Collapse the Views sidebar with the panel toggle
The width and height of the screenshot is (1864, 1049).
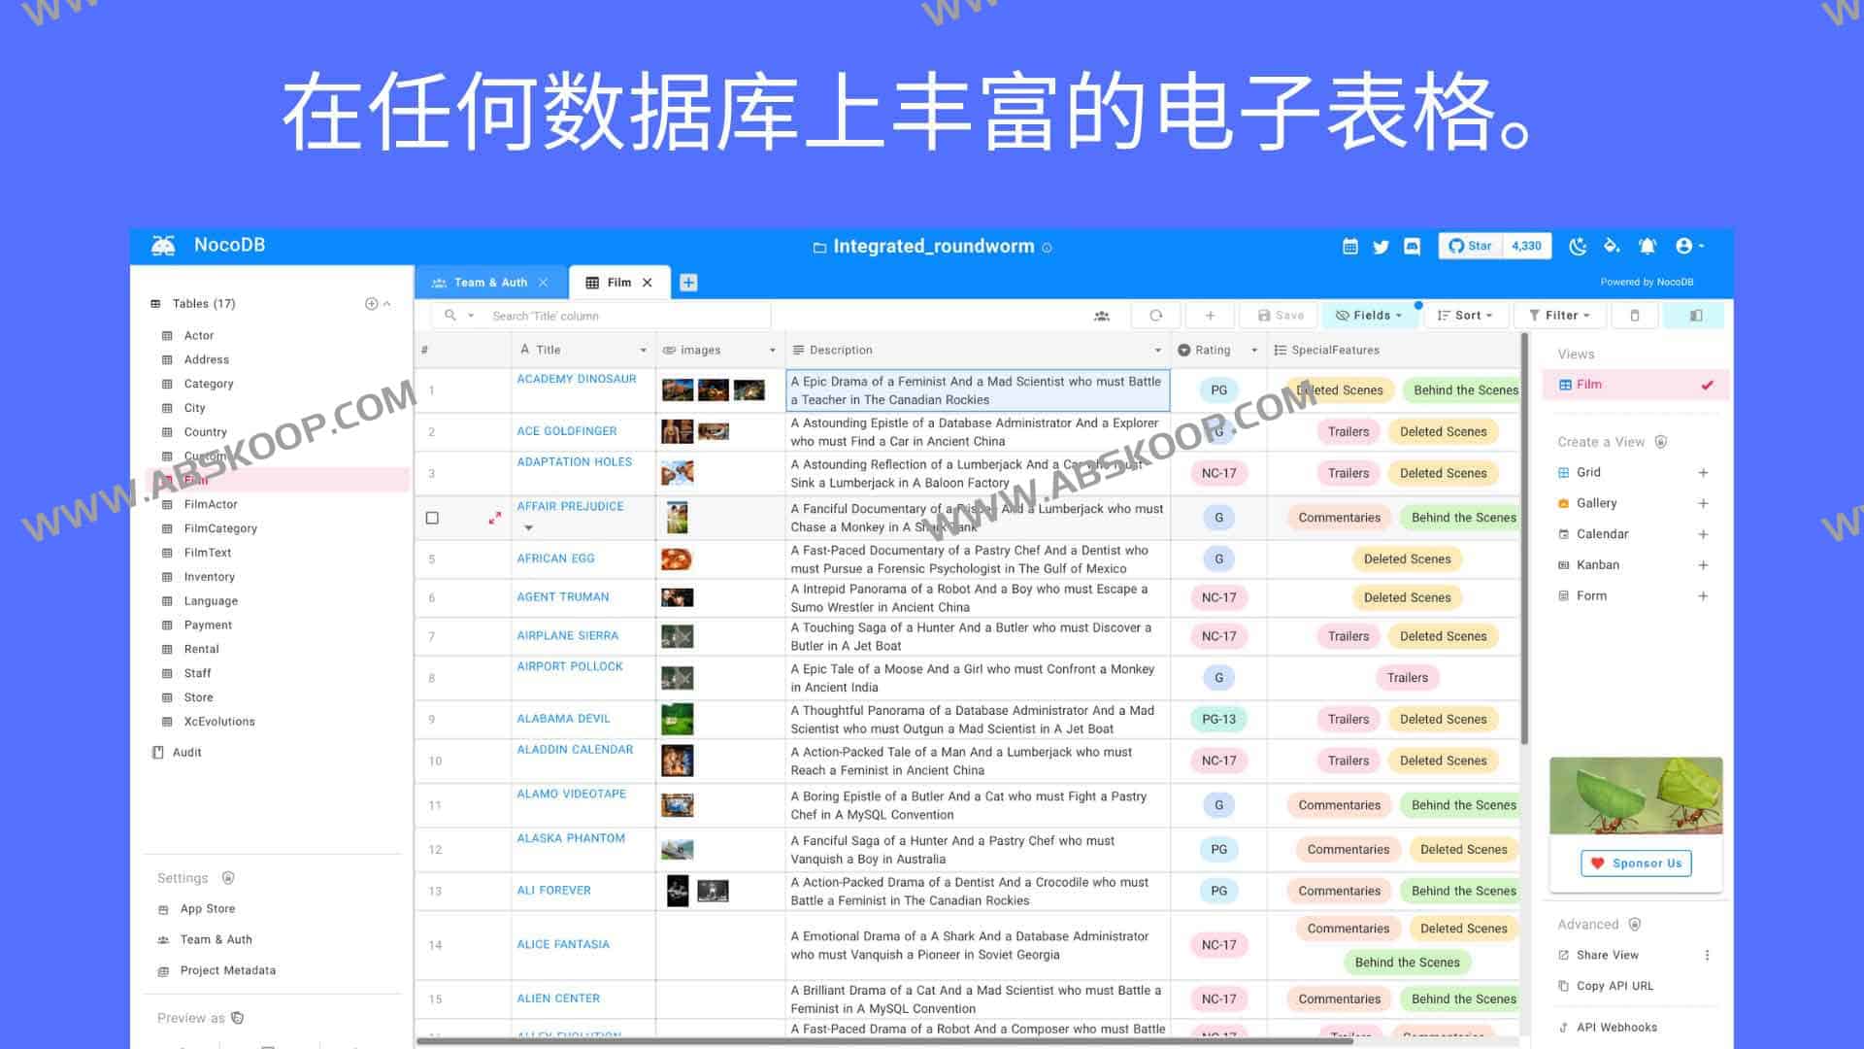pos(1694,315)
